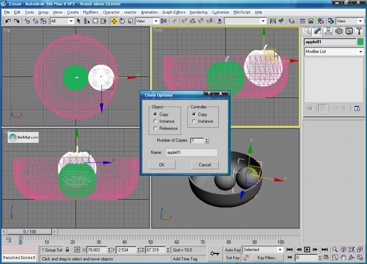Click the Undo arrow in the toolbar
Image resolution: width=367 pixels, height=264 pixels.
(8, 21)
